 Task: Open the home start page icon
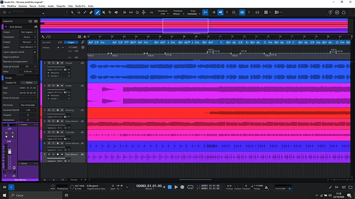(344, 12)
